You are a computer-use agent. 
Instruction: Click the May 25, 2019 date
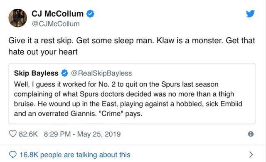click(99, 134)
